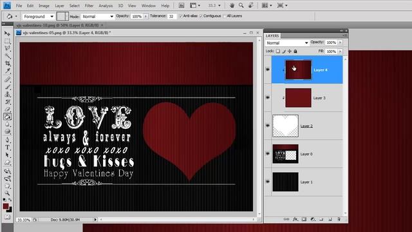Click the Link Layers icon
This screenshot has width=412, height=232.
(286, 219)
